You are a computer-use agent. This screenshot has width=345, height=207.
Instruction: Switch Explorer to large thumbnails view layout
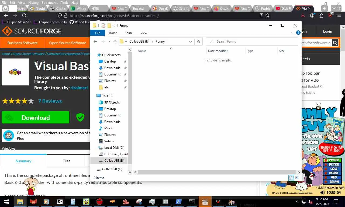(x=297, y=178)
